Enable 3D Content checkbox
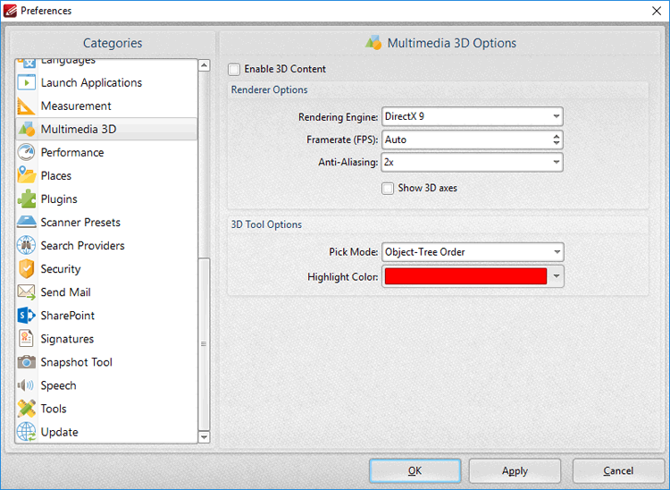 [x=234, y=69]
